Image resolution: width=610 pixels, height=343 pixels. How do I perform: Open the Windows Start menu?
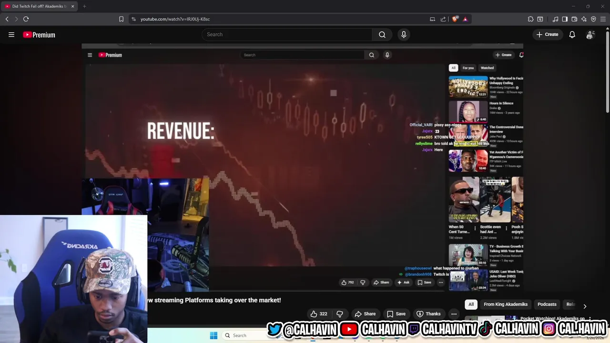[213, 335]
